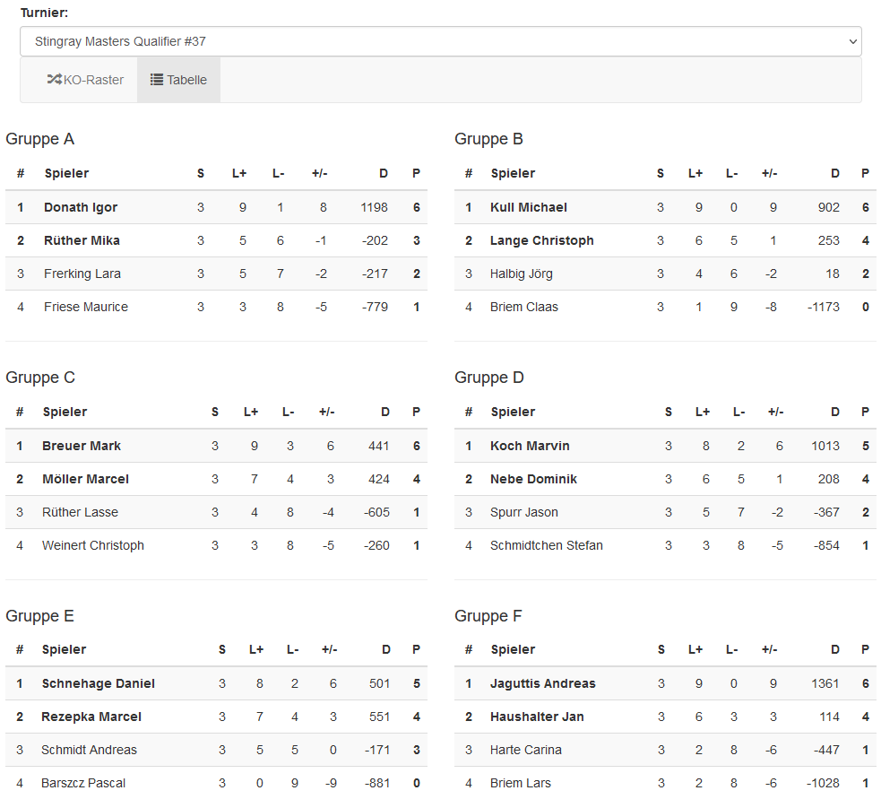The image size is (881, 808).
Task: Select Donath Igor row in Gruppe A
Action: (81, 207)
